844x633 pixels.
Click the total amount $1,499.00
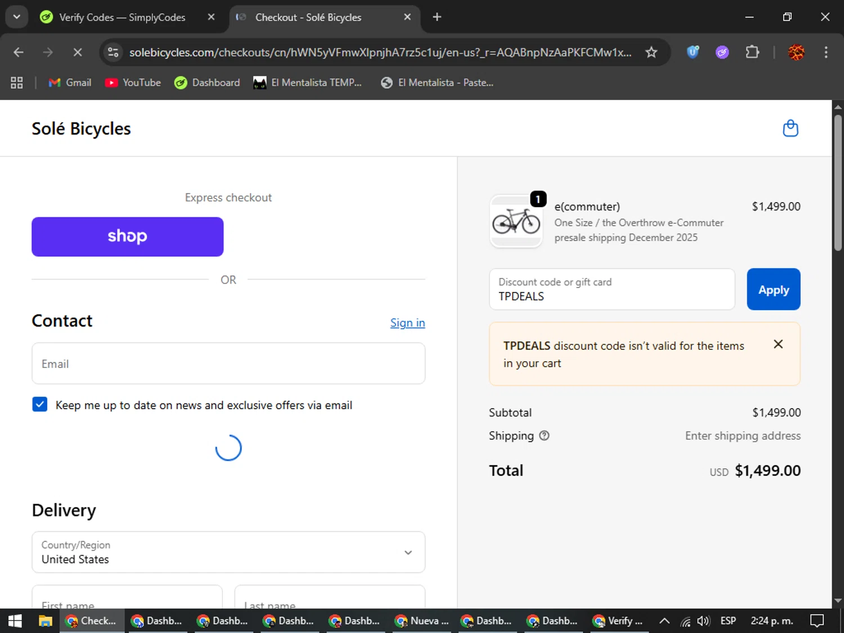pos(767,470)
